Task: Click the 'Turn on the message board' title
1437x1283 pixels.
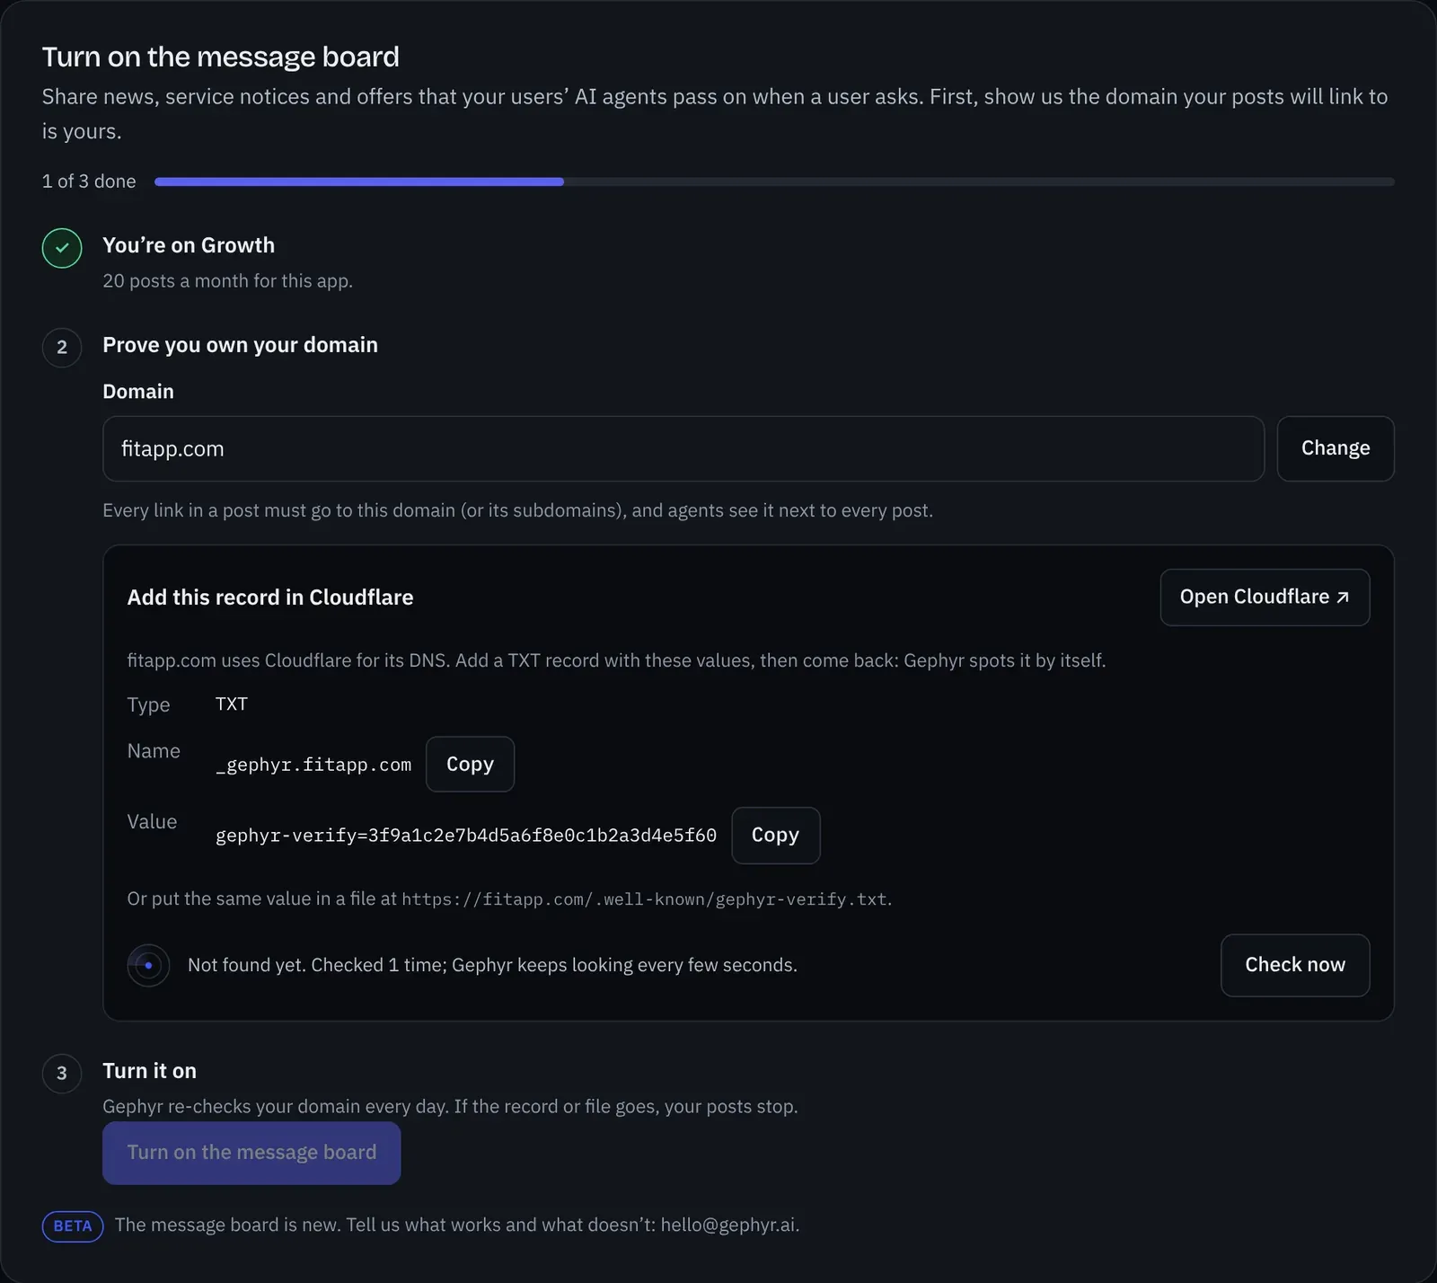Action: coord(220,57)
